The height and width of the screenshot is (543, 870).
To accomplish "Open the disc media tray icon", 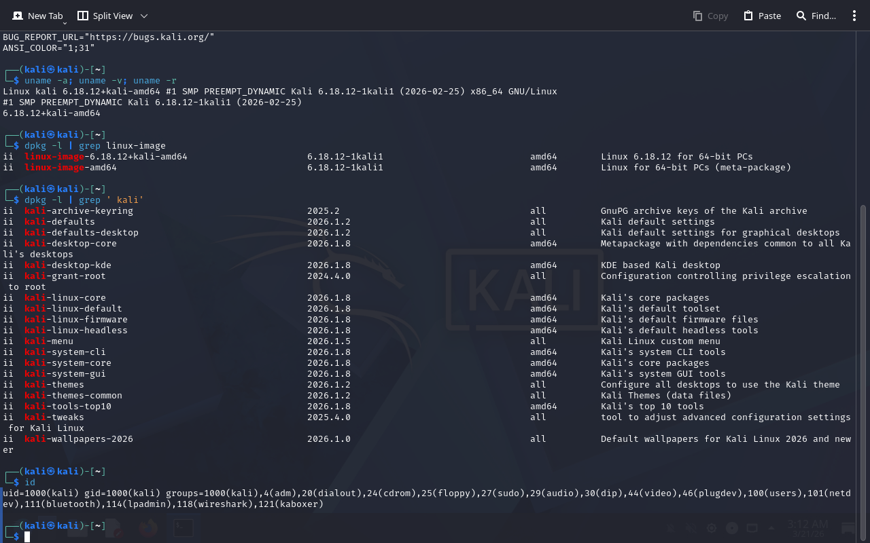I will (732, 528).
